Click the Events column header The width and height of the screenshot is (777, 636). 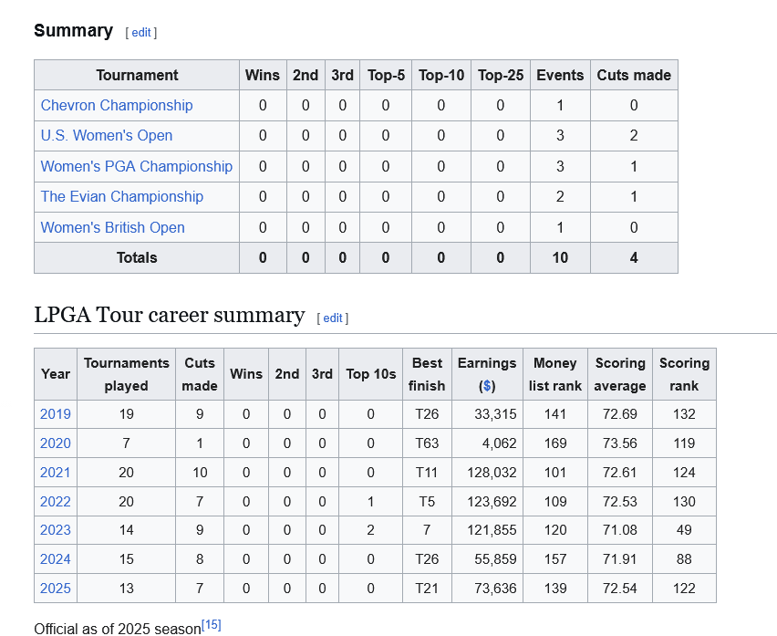(560, 76)
